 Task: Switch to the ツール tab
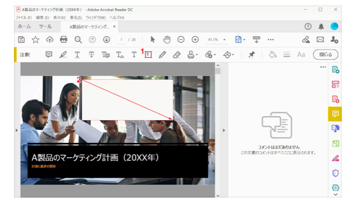(45, 26)
